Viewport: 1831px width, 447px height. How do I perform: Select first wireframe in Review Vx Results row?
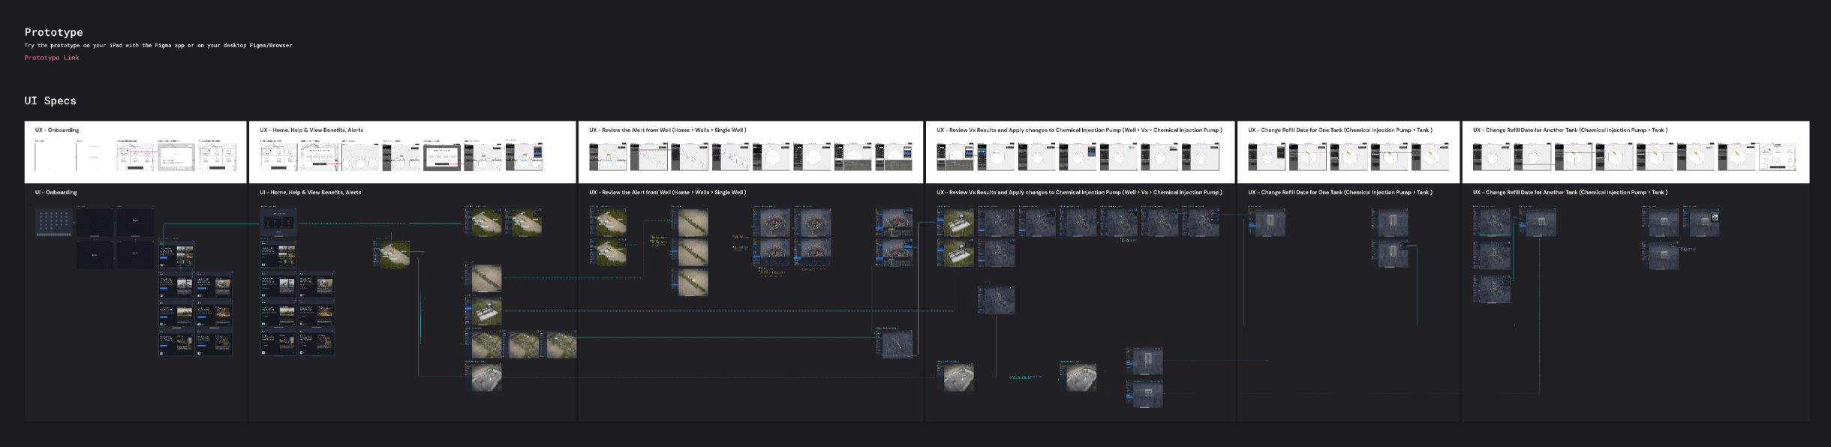955,157
